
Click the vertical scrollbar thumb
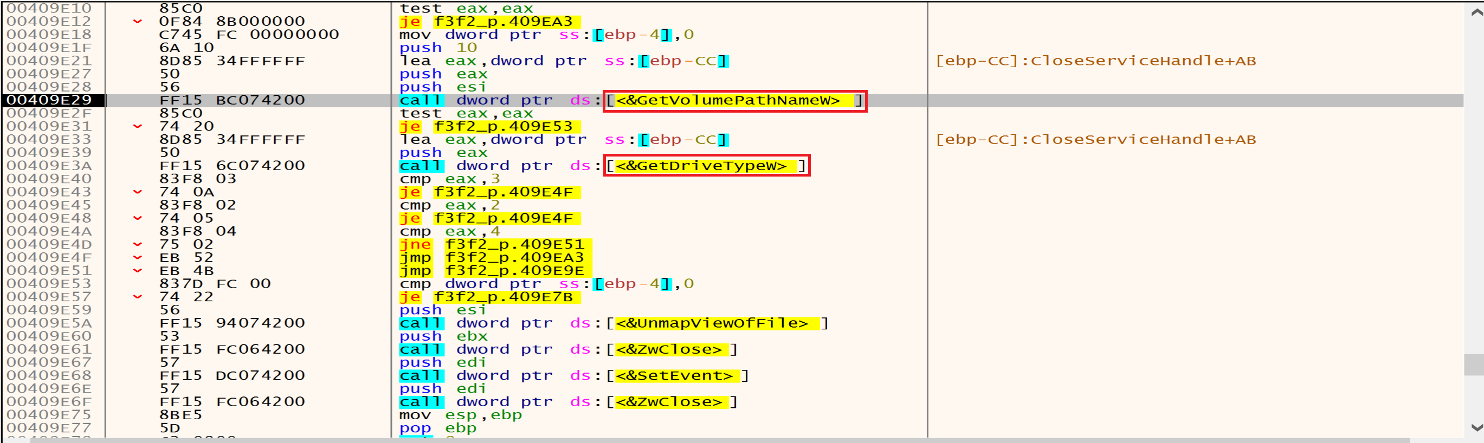[x=1474, y=365]
